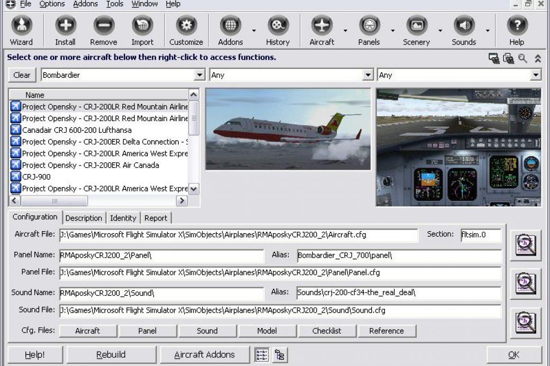
Task: Open the Checklist cfg file button
Action: (x=327, y=331)
